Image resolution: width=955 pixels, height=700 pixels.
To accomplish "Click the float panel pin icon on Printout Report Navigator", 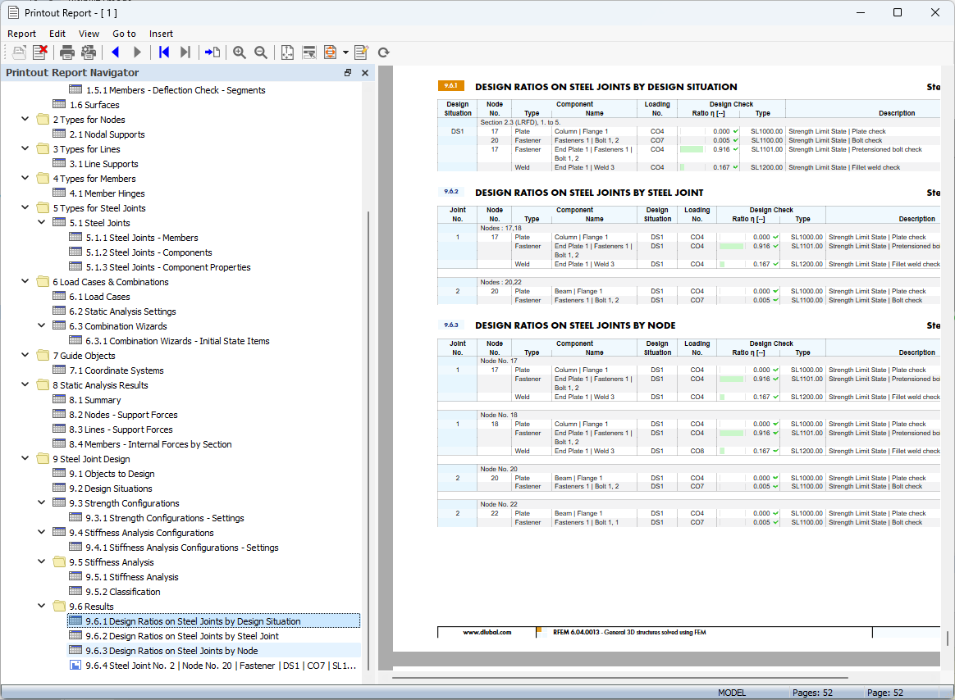I will point(348,73).
